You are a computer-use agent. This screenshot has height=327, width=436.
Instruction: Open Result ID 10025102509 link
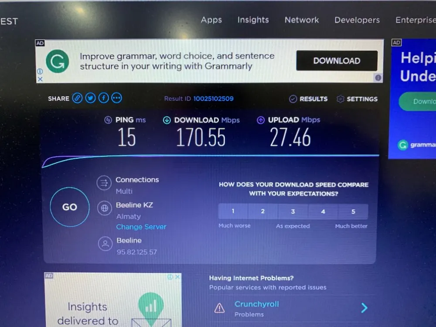point(213,99)
